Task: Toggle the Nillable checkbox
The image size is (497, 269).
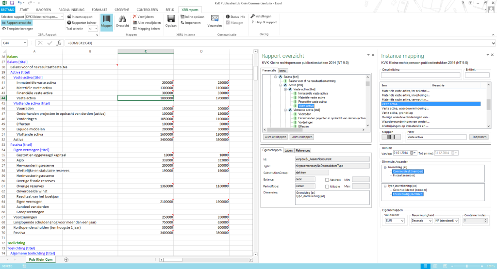Action: [x=327, y=187]
